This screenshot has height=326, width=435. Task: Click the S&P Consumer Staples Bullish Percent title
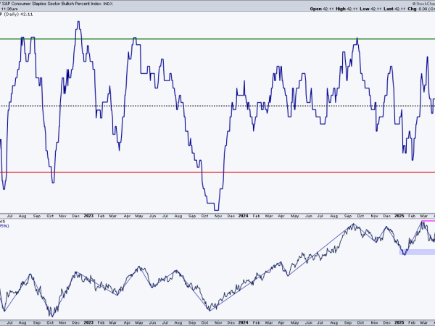click(57, 4)
